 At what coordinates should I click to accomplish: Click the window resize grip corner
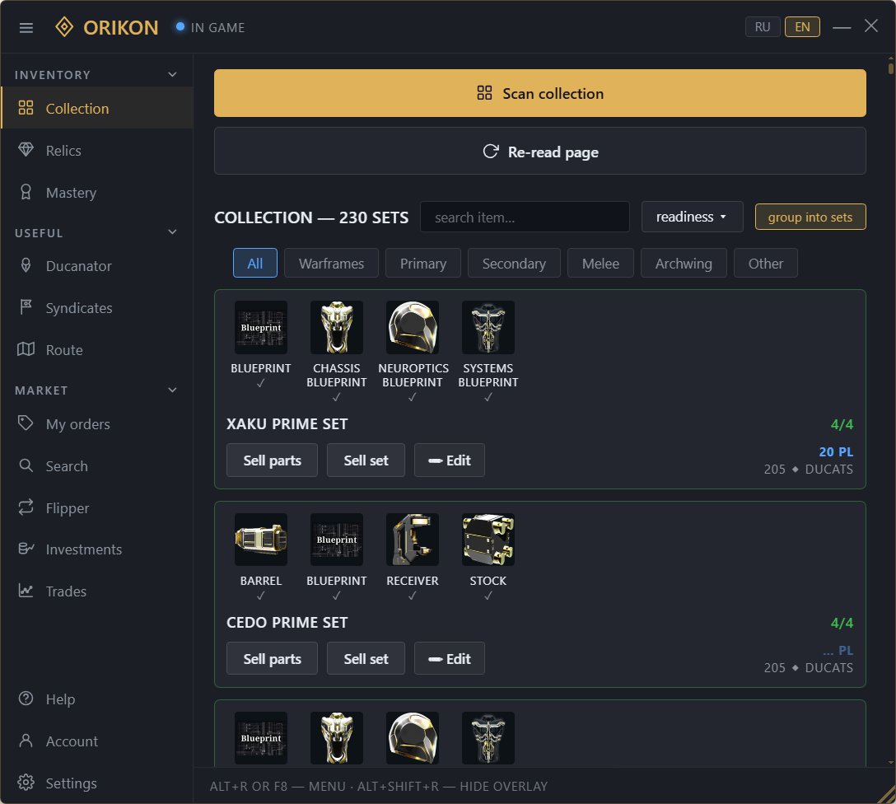tap(887, 795)
